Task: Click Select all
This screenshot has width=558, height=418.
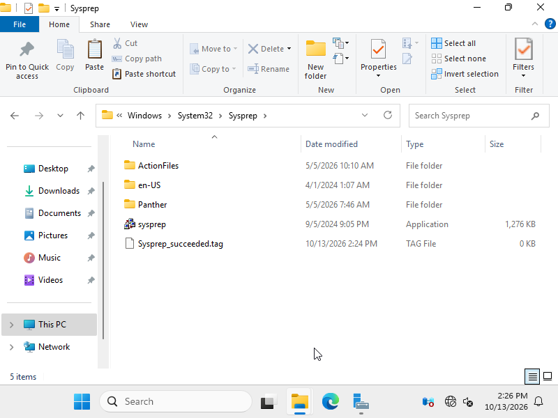Action: (x=453, y=43)
